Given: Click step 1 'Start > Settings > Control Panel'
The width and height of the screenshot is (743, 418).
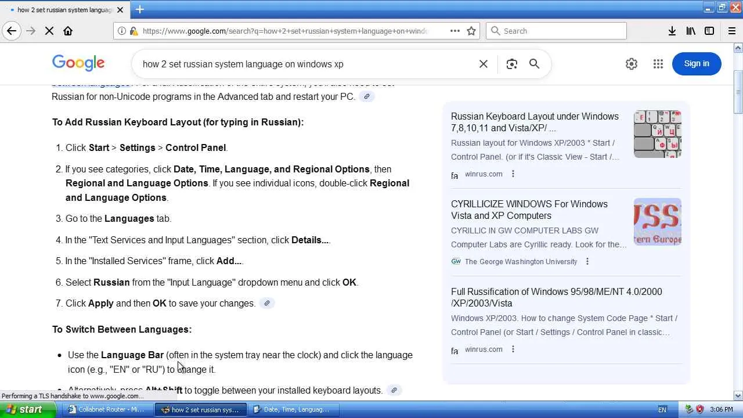Looking at the screenshot, I should pyautogui.click(x=146, y=147).
